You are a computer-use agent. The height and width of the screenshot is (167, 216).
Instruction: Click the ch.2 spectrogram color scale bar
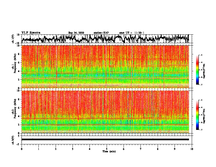coord(197,115)
